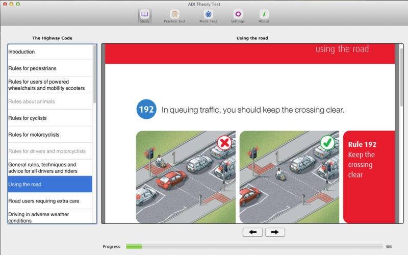This screenshot has height=255, width=408.
Task: Close the ADI Theory Test window
Action: pyautogui.click(x=5, y=4)
